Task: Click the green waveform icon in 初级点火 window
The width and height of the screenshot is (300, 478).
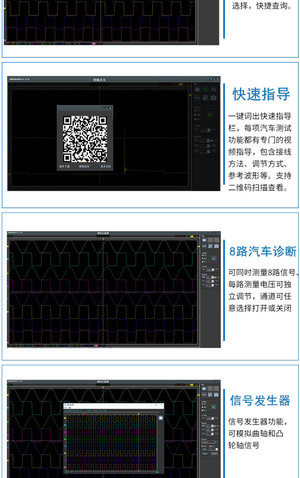Action: [206, 89]
